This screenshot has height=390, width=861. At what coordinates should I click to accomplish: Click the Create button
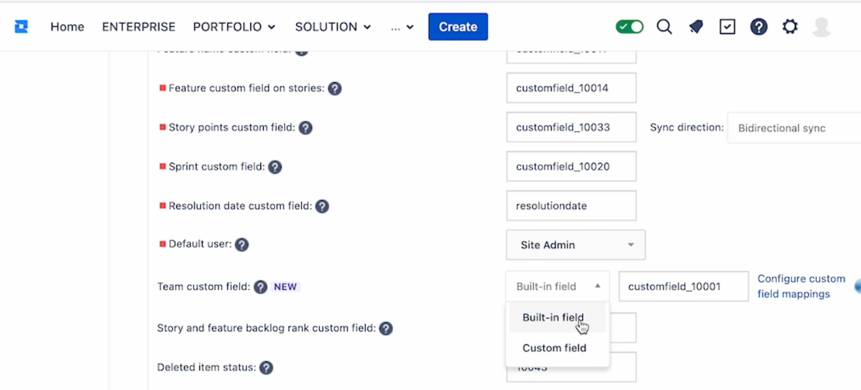[458, 27]
